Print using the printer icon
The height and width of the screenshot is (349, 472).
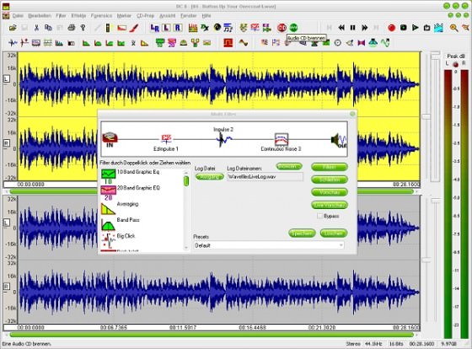click(x=72, y=28)
